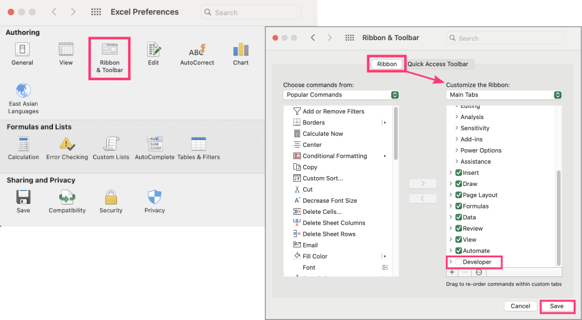Viewport: 582px width, 320px height.
Task: Show all preferences grid in Excel Preferences
Action: 96,12
